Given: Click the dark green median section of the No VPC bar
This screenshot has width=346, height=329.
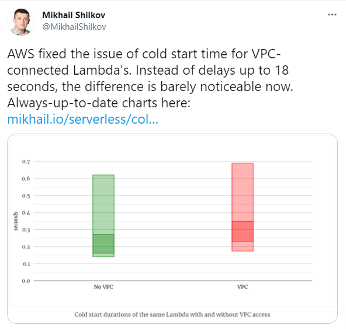Looking at the screenshot, I should pos(103,244).
